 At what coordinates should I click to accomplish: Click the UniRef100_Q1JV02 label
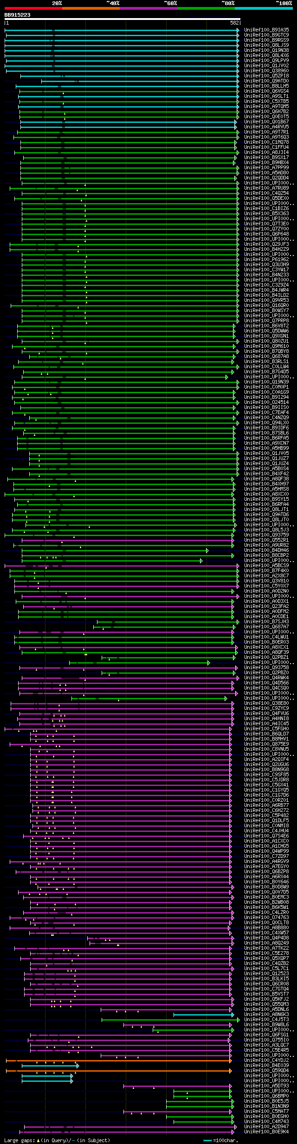pyautogui.click(x=266, y=66)
